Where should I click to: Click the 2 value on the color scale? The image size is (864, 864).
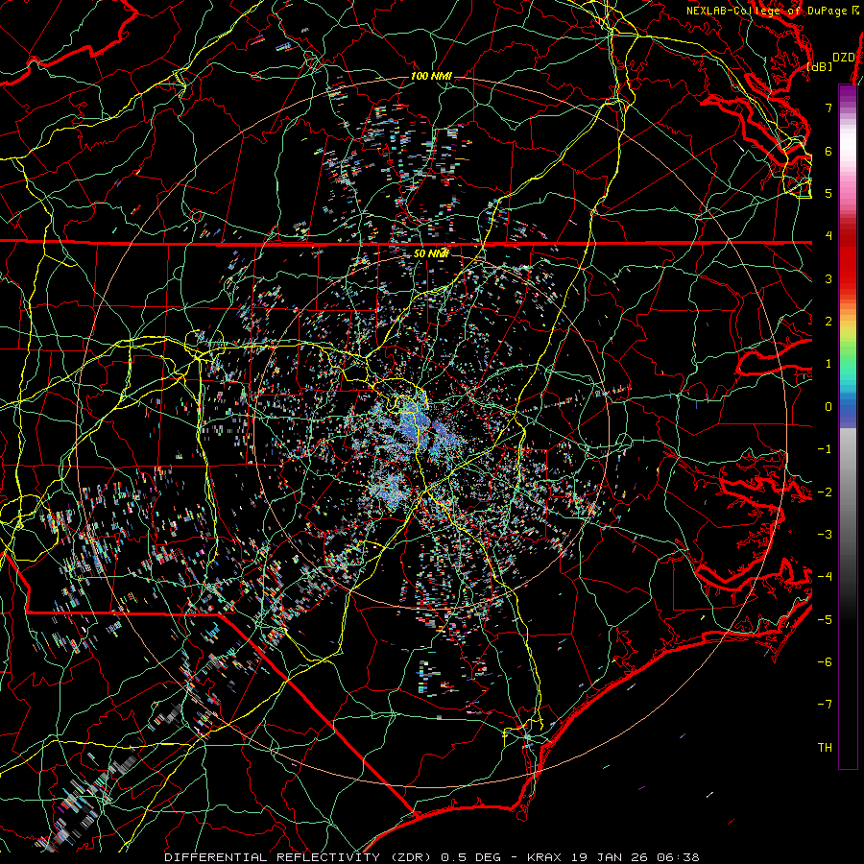click(x=828, y=322)
